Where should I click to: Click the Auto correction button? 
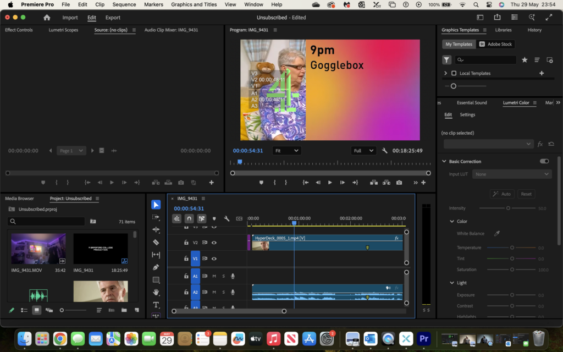click(x=502, y=194)
